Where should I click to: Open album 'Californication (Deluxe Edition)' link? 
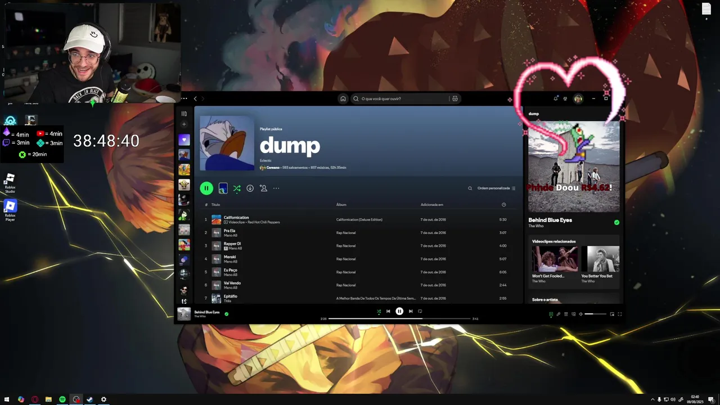359,219
